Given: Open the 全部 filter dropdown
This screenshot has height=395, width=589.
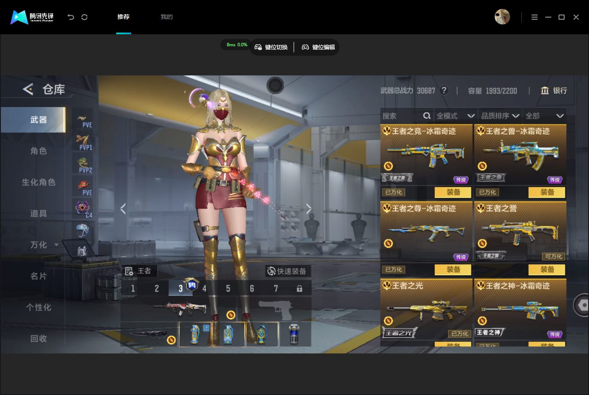Looking at the screenshot, I should tap(544, 116).
